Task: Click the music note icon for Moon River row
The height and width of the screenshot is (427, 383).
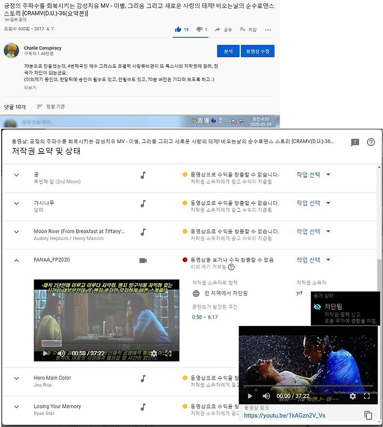Action: coord(143,232)
